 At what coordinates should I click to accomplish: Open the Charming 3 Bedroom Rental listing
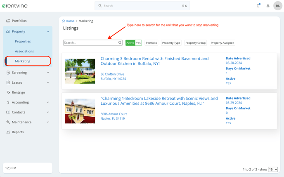click(x=154, y=61)
